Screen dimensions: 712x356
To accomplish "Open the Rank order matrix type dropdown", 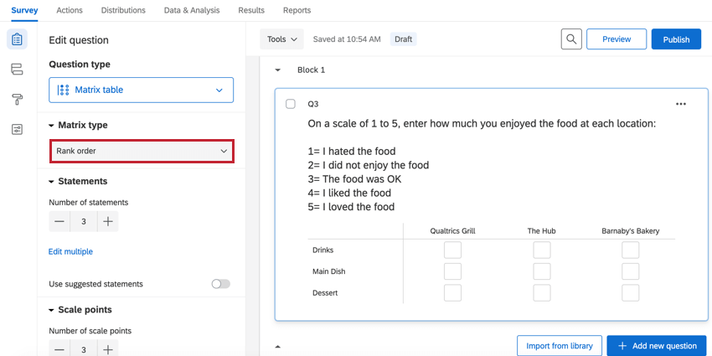I will point(141,151).
